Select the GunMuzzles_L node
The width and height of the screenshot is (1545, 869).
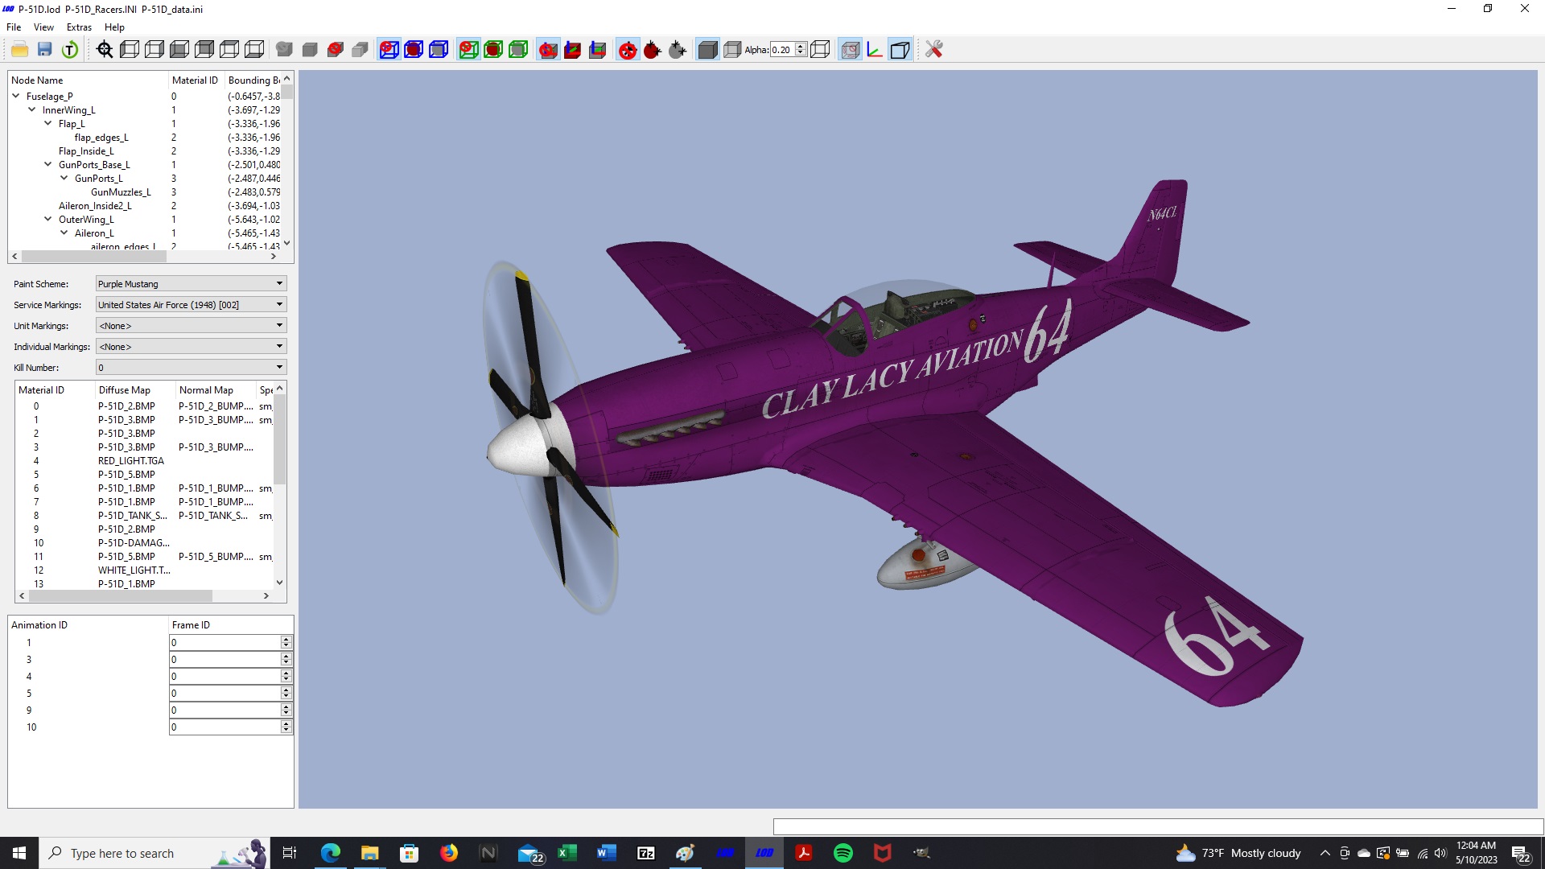click(x=121, y=192)
